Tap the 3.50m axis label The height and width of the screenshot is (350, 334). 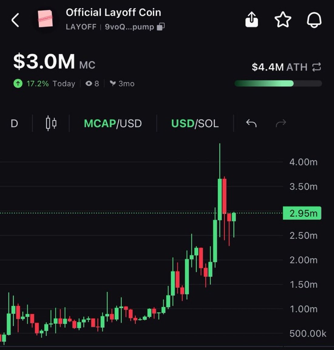pyautogui.click(x=303, y=187)
